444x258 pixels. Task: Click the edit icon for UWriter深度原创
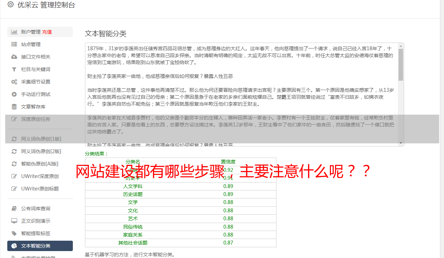click(14, 176)
